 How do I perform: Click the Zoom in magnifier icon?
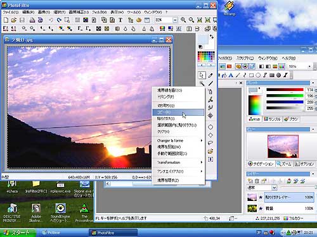tap(183, 20)
